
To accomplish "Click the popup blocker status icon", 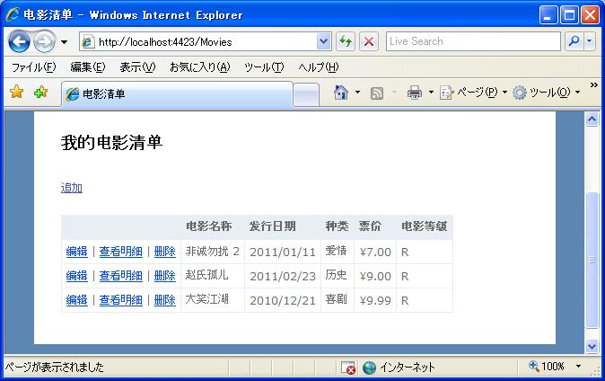I will (x=347, y=368).
